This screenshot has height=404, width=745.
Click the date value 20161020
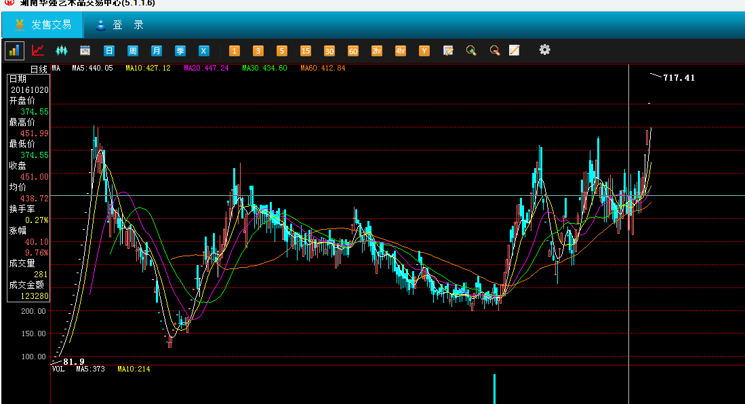29,90
